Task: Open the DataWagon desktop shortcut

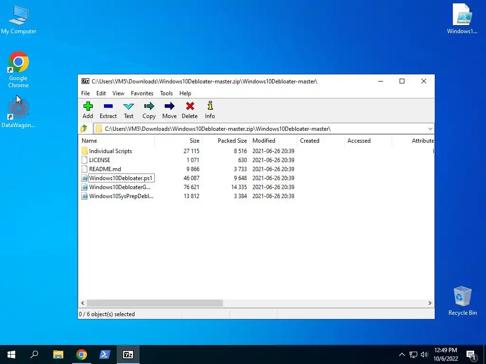Action: (x=19, y=113)
